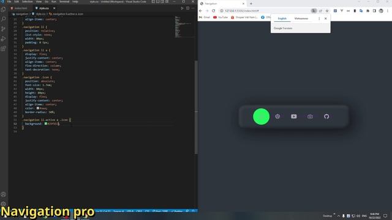Click the #aaa color swatch on line 48

pos(38,108)
